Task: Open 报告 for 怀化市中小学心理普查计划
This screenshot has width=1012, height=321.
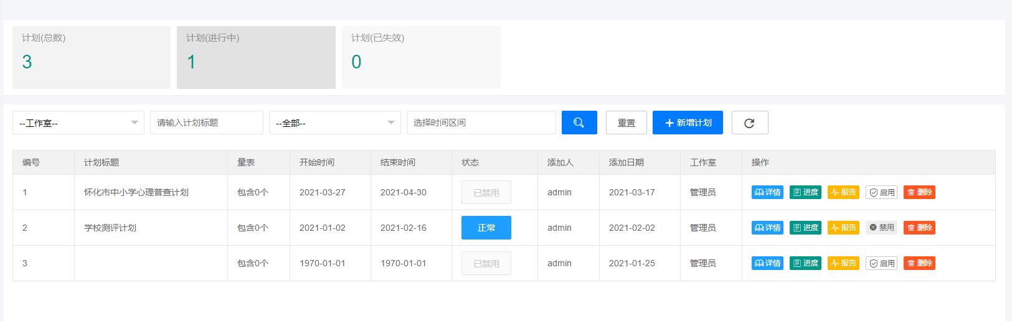Action: coord(843,192)
